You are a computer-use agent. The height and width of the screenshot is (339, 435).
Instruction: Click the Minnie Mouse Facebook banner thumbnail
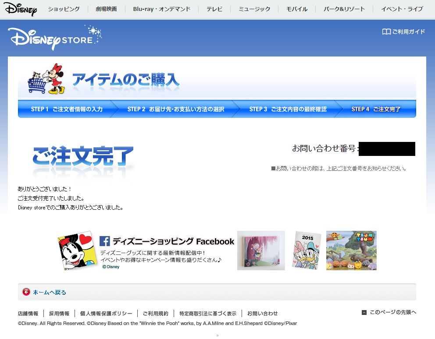pos(78,250)
